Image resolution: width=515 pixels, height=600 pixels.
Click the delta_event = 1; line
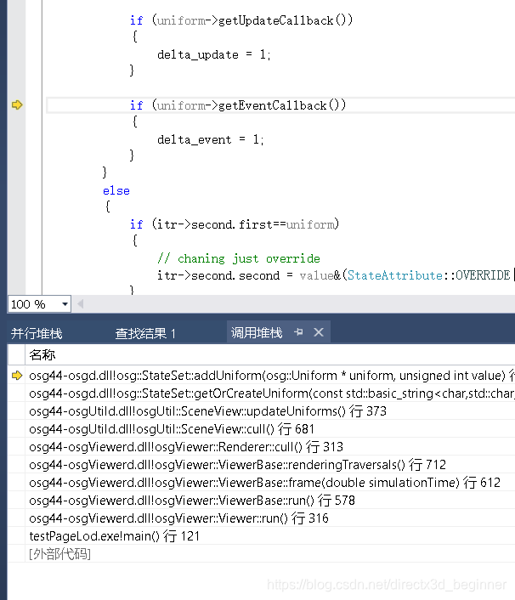point(211,139)
